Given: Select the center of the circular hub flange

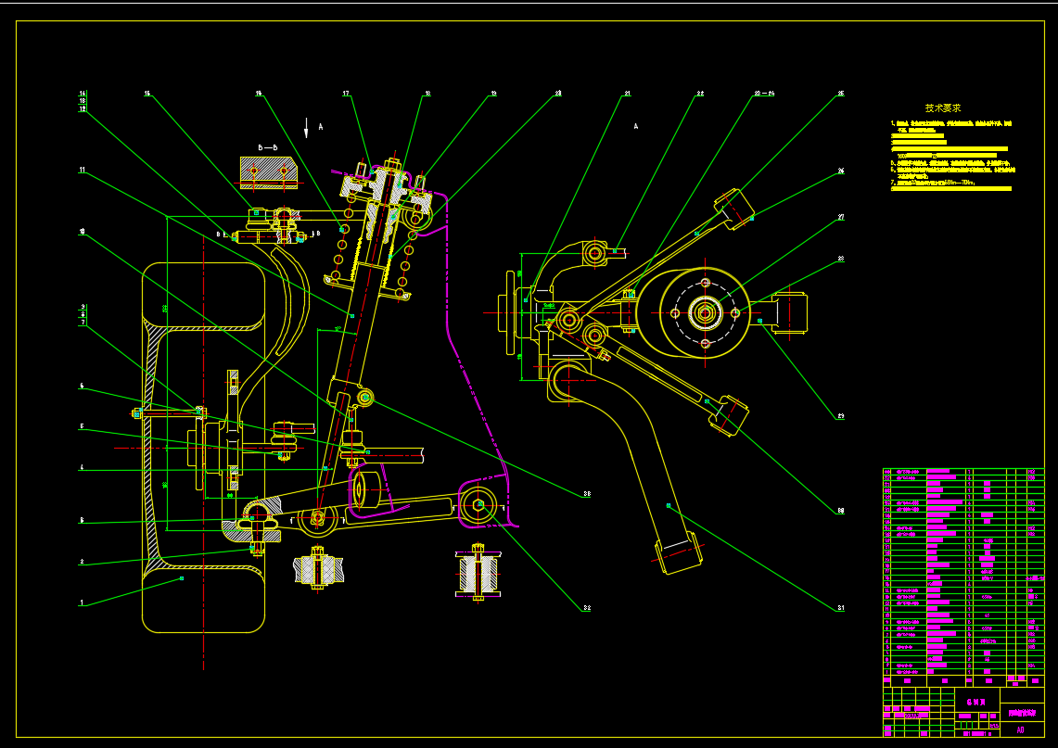Looking at the screenshot, I should pos(705,313).
